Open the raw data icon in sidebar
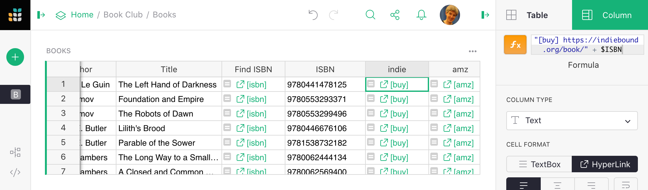The height and width of the screenshot is (190, 648). pyautogui.click(x=15, y=153)
